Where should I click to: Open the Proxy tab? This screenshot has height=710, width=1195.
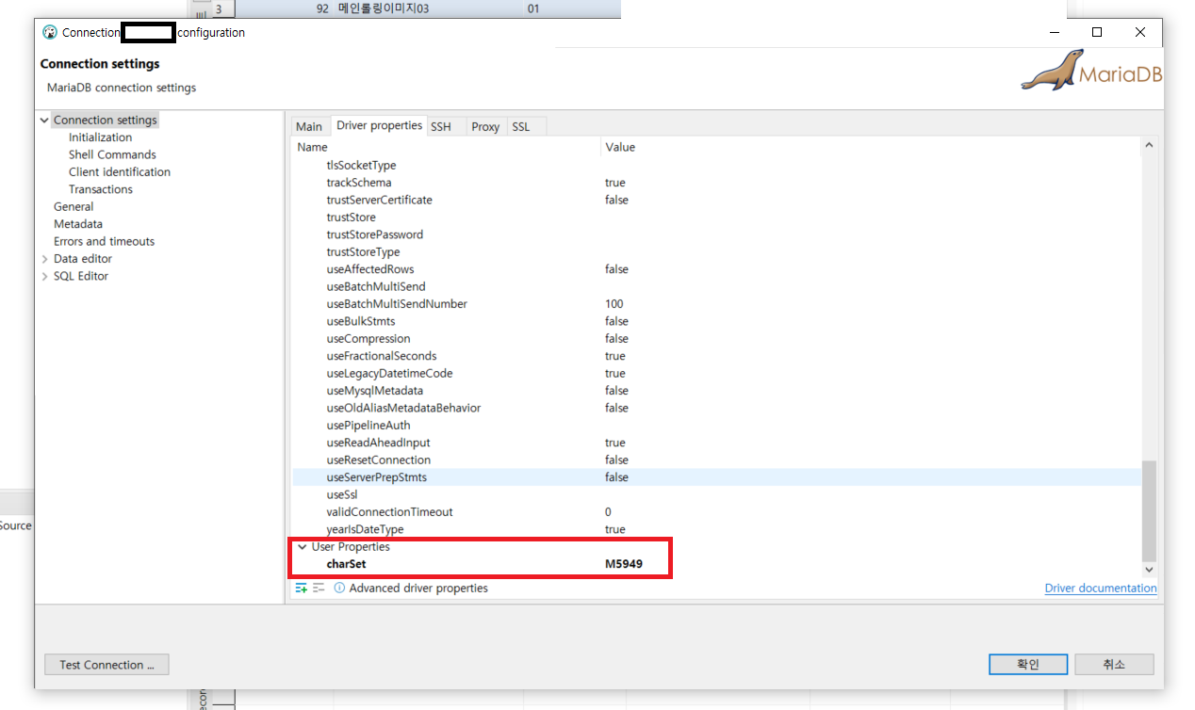coord(485,125)
